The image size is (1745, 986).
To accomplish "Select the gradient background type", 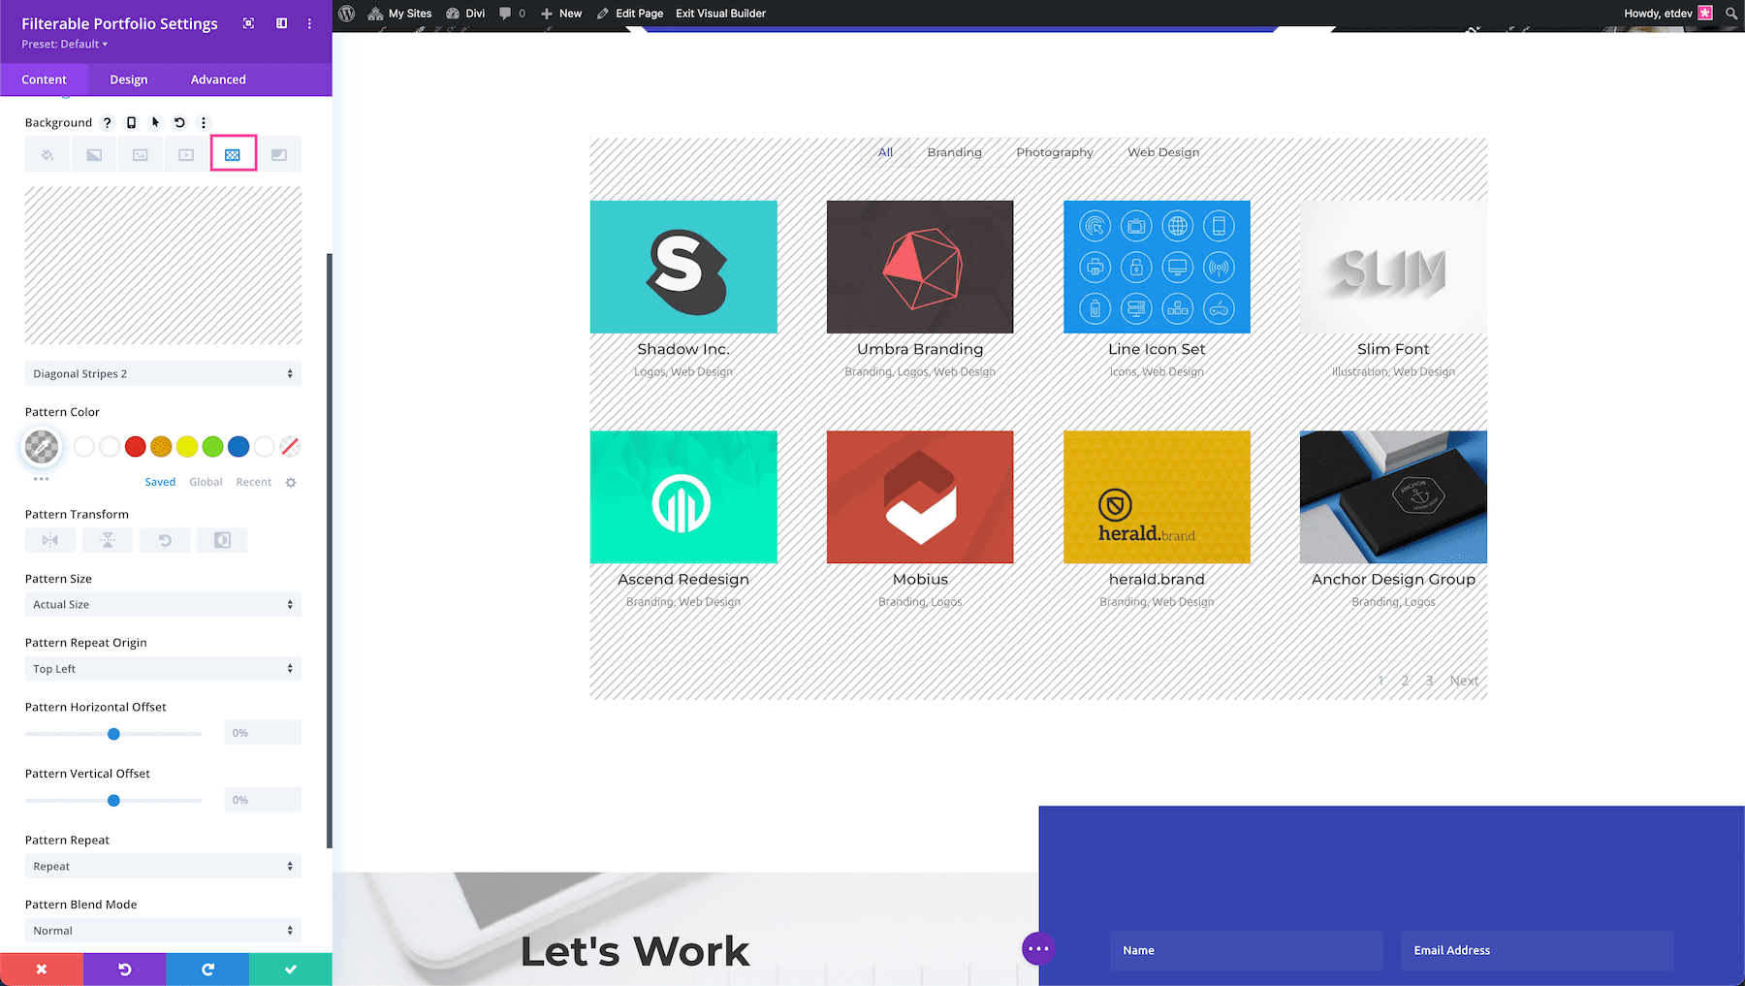I will (94, 153).
